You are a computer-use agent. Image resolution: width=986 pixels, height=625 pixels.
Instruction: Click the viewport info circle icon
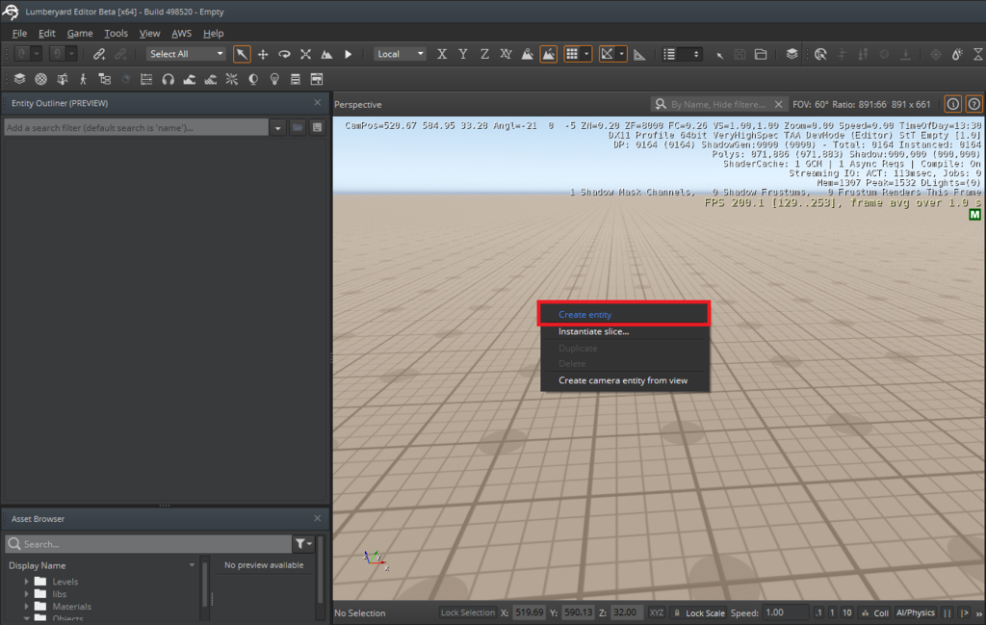tap(953, 104)
